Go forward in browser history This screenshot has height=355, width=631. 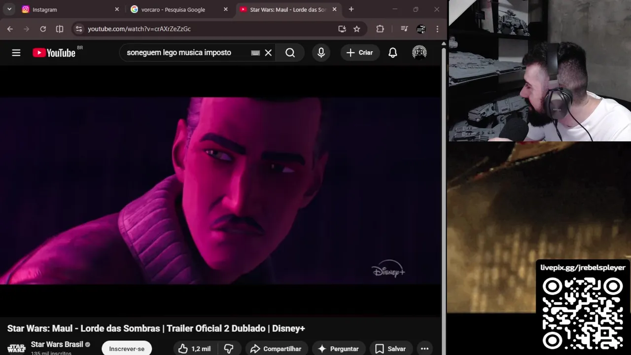[27, 29]
